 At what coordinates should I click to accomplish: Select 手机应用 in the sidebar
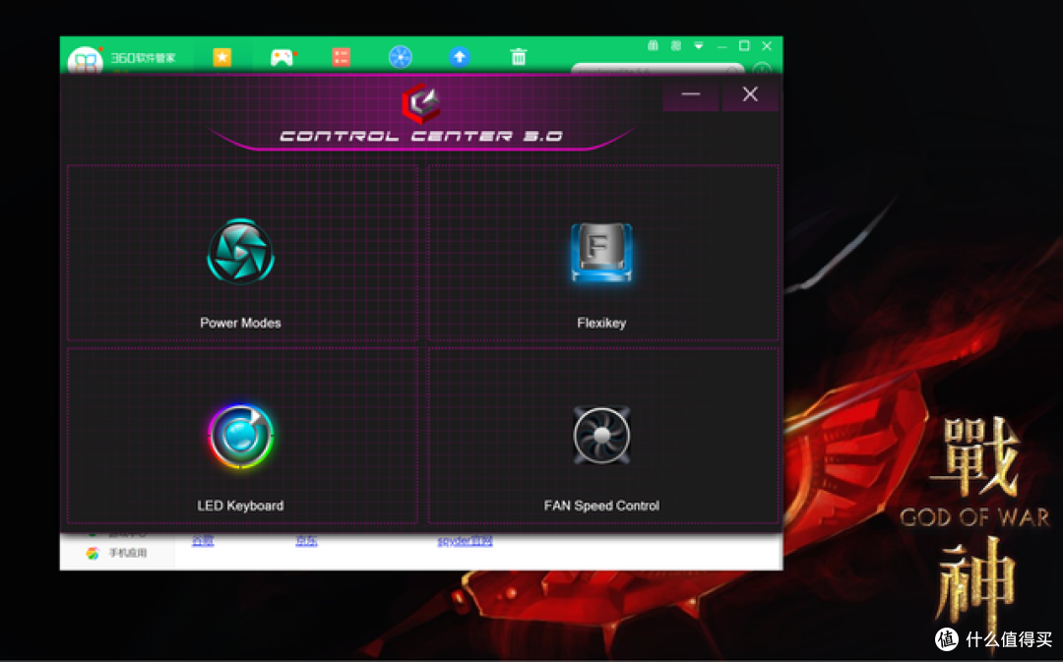click(127, 553)
